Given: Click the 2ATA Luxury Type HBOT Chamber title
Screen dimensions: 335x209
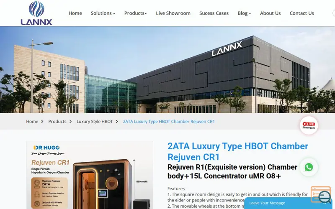Looking at the screenshot, I should click(238, 152).
